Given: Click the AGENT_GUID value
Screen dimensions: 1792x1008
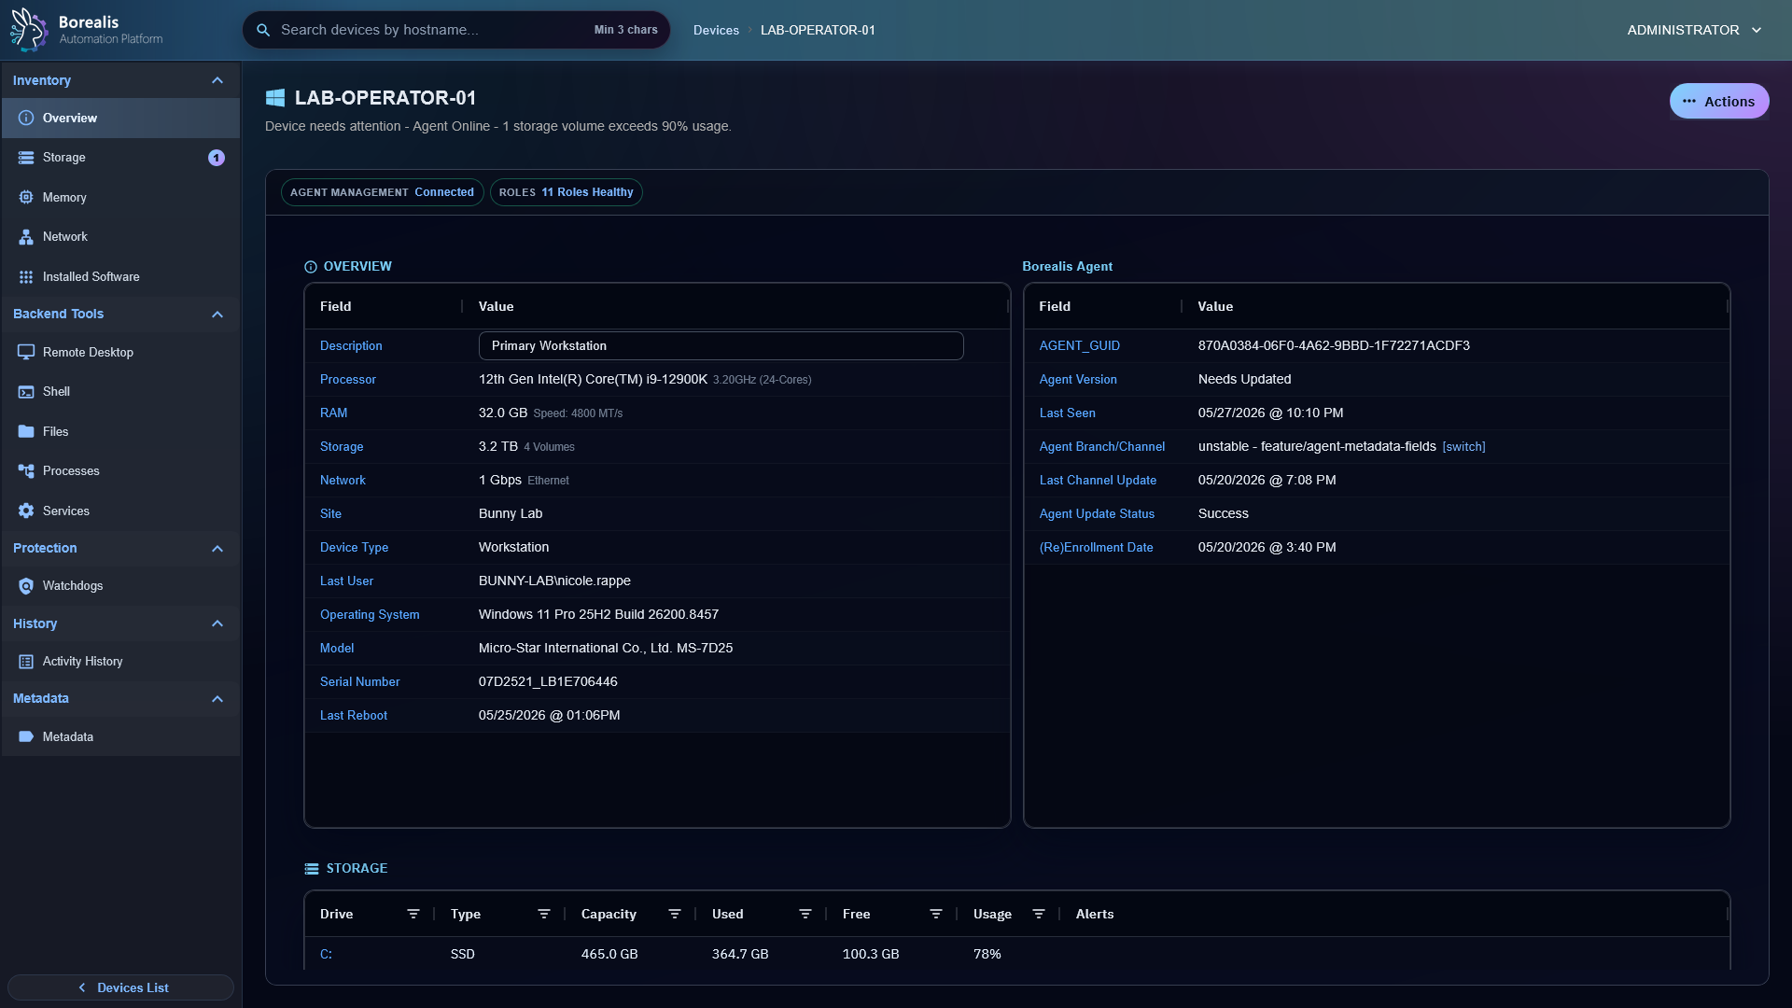Looking at the screenshot, I should 1334,346.
